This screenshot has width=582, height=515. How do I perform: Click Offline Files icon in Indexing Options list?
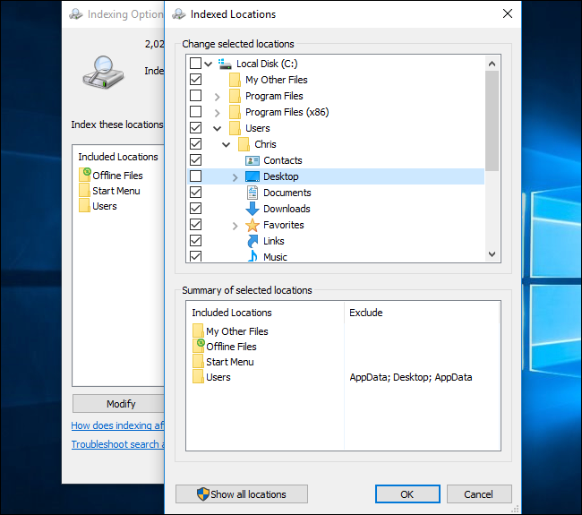point(85,175)
